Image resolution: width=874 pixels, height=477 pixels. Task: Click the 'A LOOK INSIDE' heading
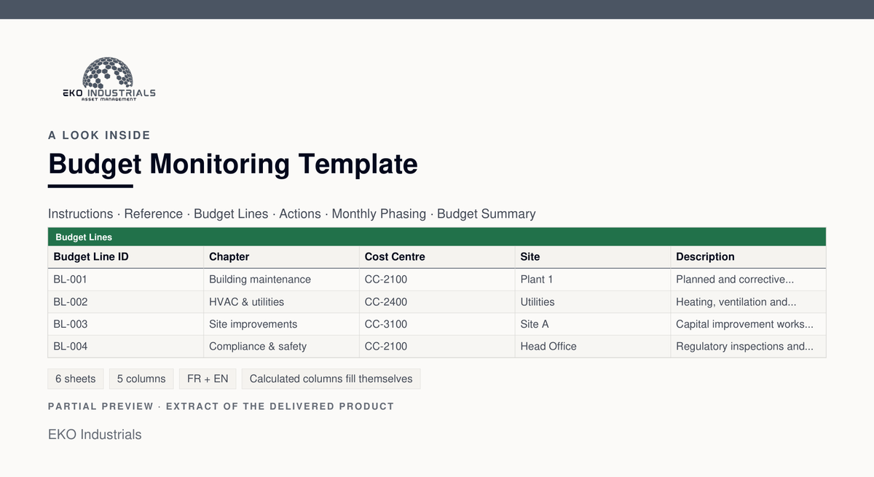99,135
